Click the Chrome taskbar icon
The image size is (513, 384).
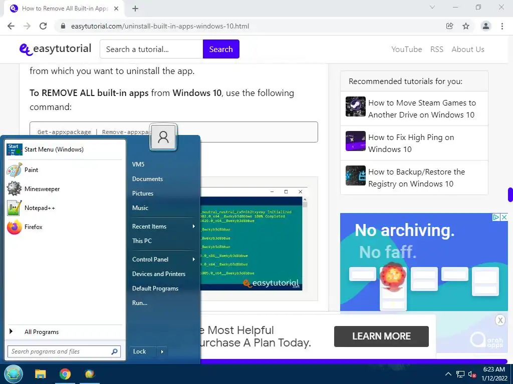click(65, 374)
